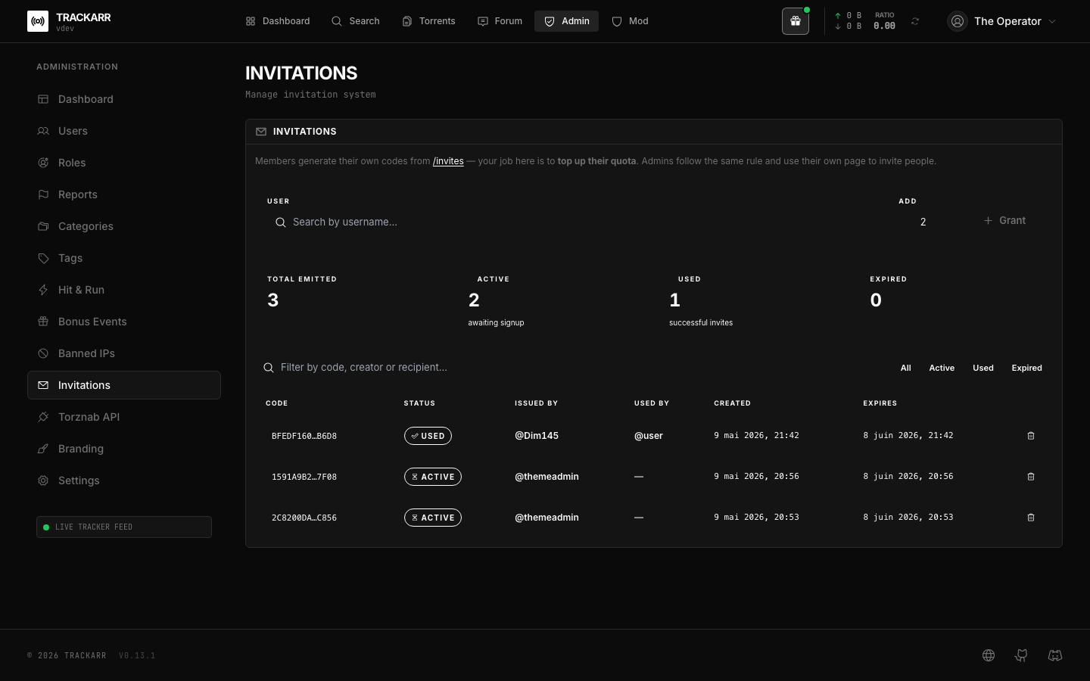Open Users in administration sidebar

pyautogui.click(x=124, y=131)
